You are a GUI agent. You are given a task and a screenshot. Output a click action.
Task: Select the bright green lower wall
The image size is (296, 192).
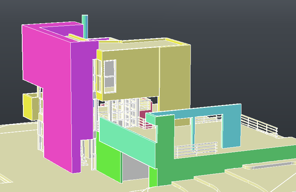click(109, 161)
